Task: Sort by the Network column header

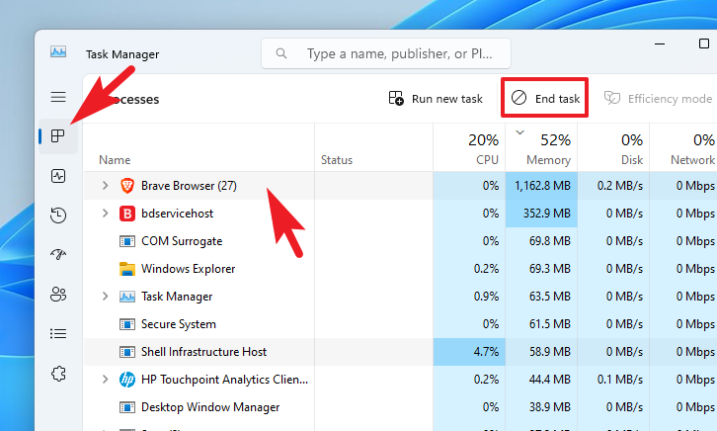Action: [683, 147]
